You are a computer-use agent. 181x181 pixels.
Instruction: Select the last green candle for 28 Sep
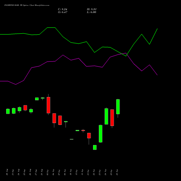point(118,107)
